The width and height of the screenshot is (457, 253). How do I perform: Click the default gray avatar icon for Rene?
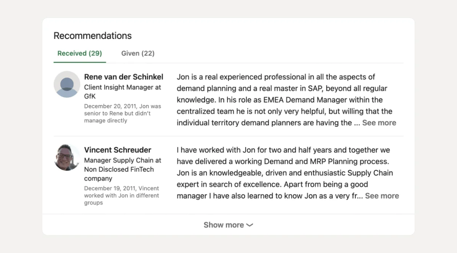(x=67, y=85)
